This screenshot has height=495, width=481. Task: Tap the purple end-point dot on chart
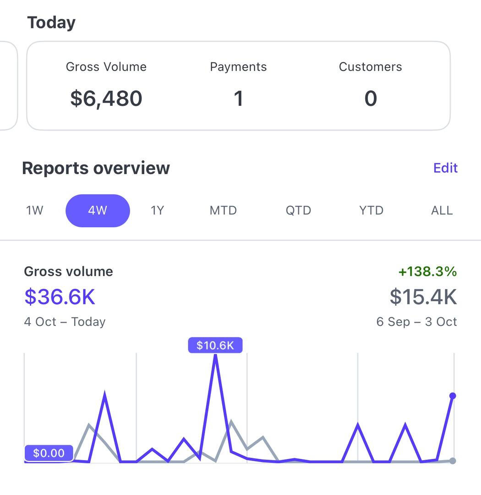pos(453,396)
